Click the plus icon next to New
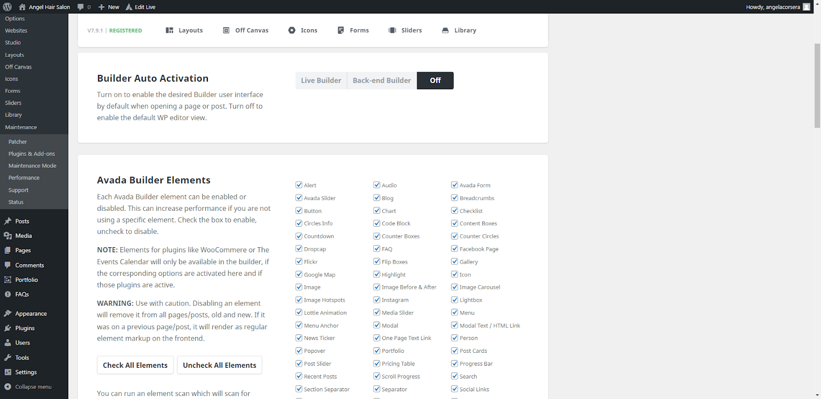Screen dimensions: 821x399 click(x=102, y=7)
